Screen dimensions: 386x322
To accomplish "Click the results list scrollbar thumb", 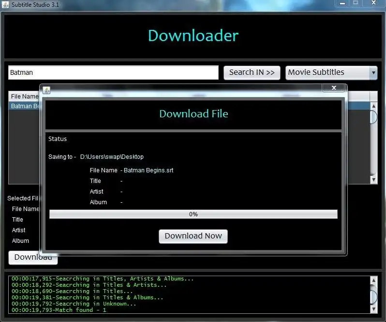I will pos(373,117).
